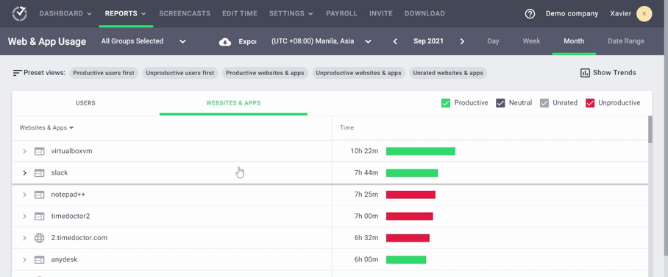This screenshot has width=668, height=277.
Task: Click the 6h 32m time value
Action: [366, 238]
